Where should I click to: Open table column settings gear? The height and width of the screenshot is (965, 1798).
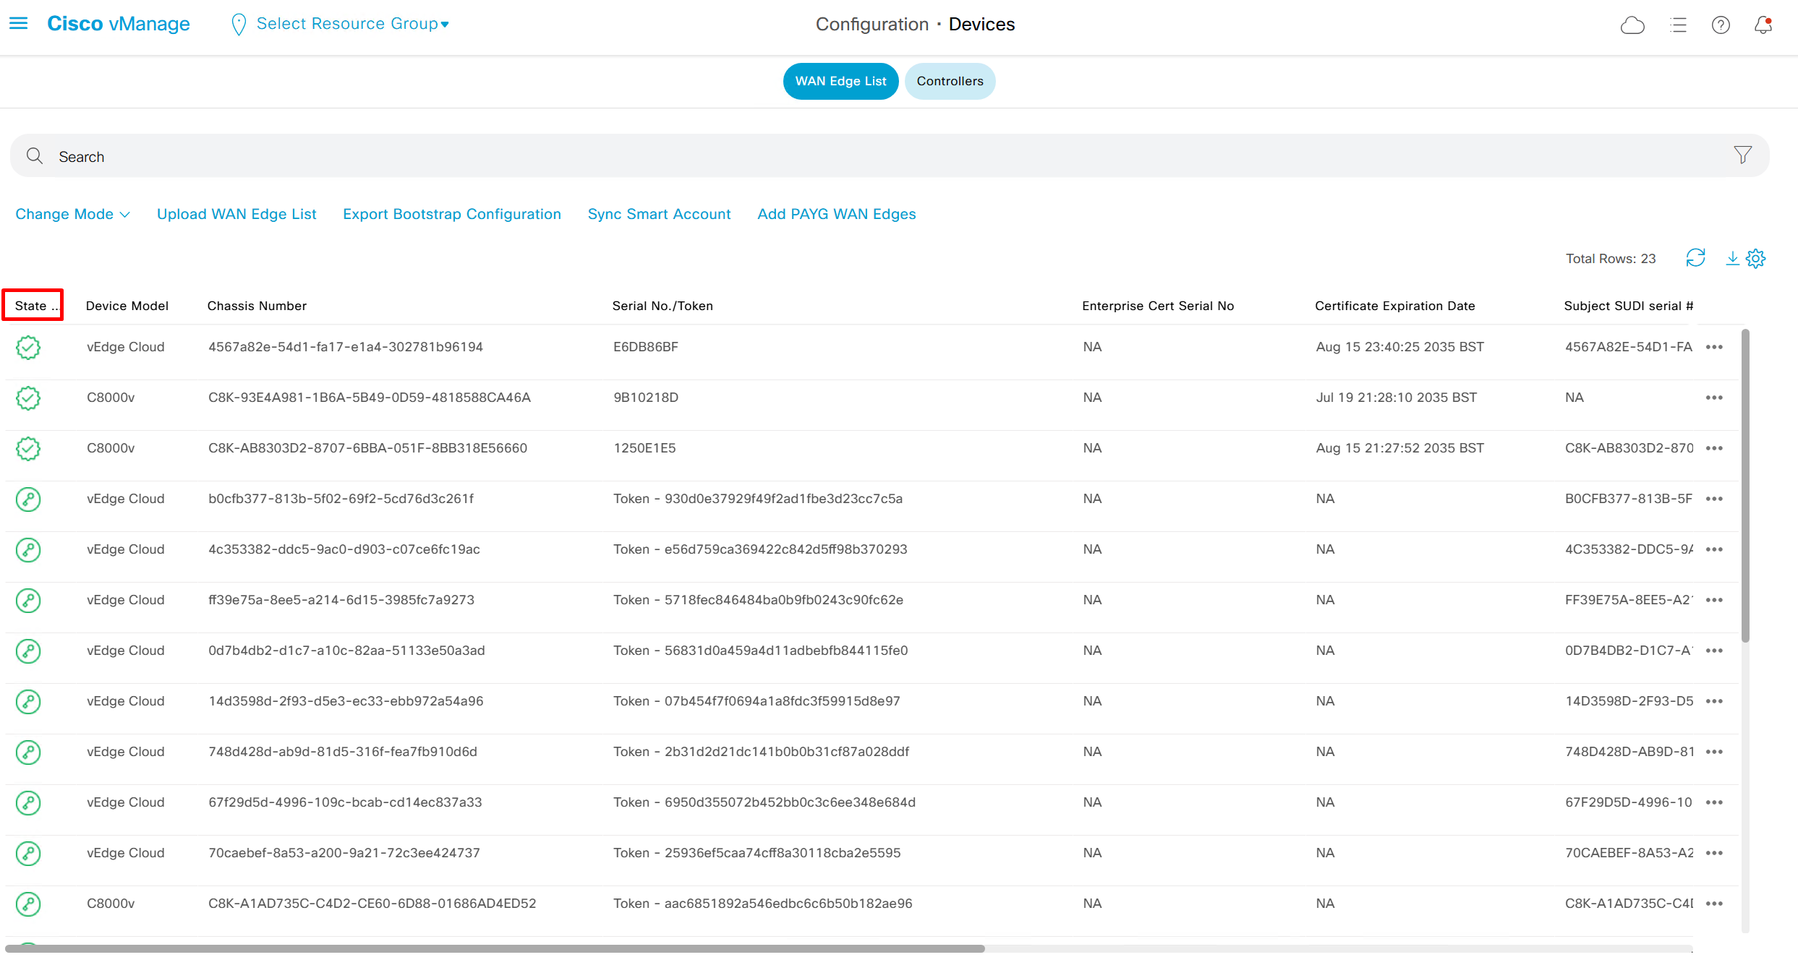pos(1756,258)
